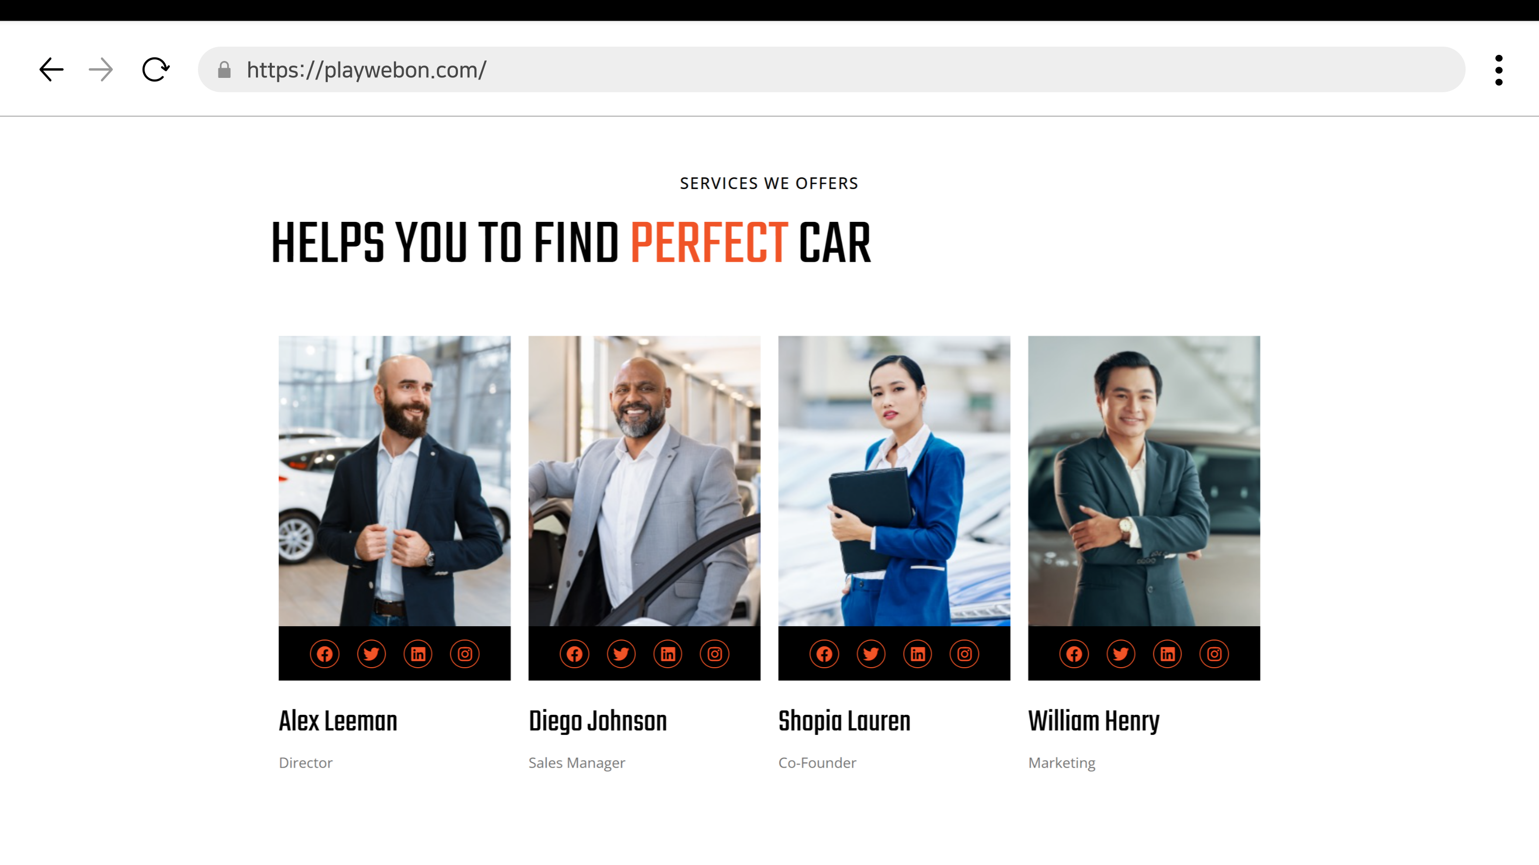1539x865 pixels.
Task: Go back using the browser back arrow
Action: coord(51,69)
